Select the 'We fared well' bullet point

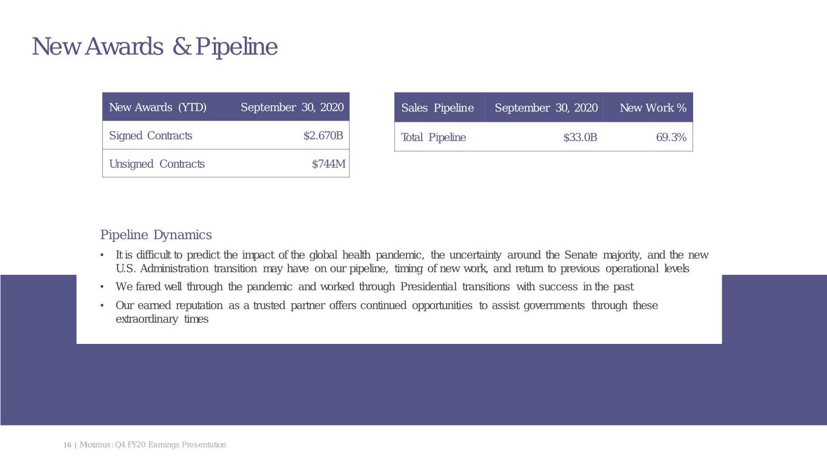tap(374, 286)
